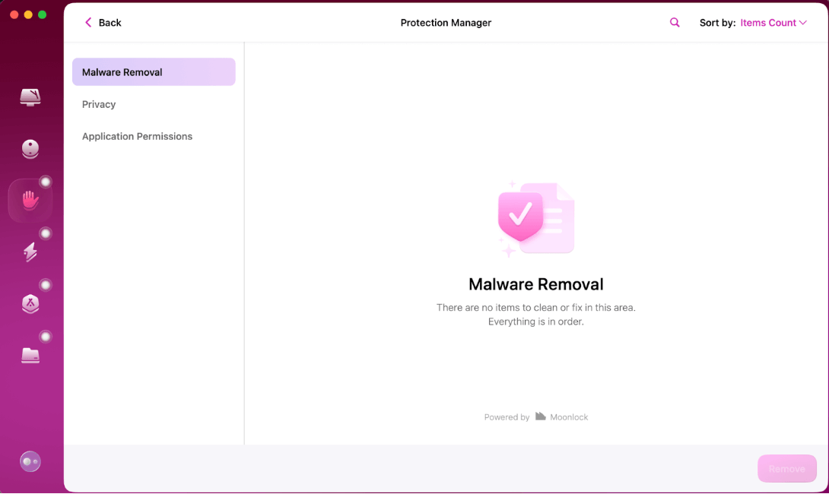Click the Remove button
Viewport: 829px width, 494px height.
tap(787, 468)
